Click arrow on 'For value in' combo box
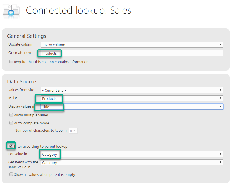Viewport: 231px width, 187px height. pyautogui.click(x=220, y=154)
